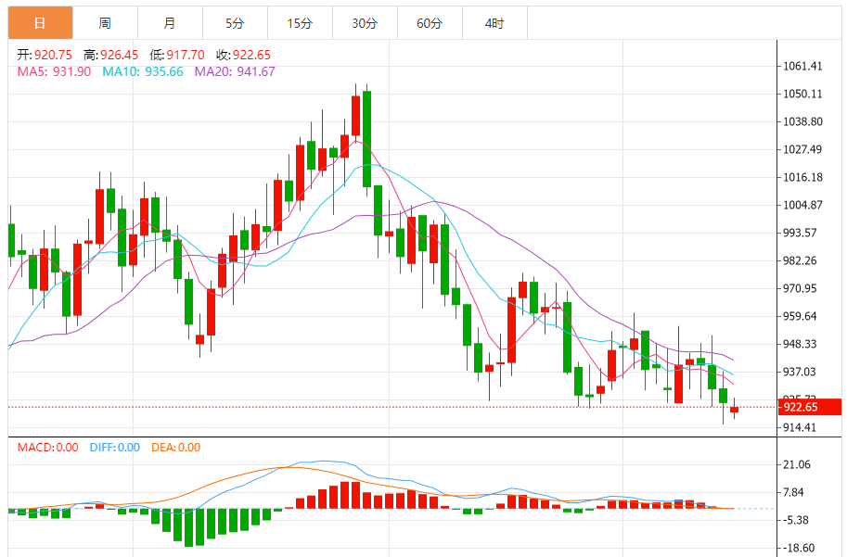This screenshot has height=557, width=847.
Task: Click the 937.03 price axis label
Action: point(800,372)
